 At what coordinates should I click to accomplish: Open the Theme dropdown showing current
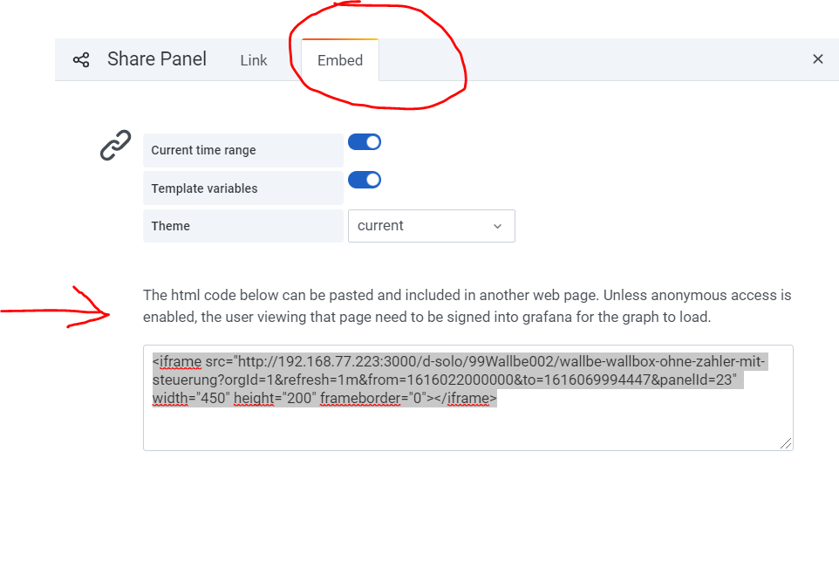(x=431, y=226)
